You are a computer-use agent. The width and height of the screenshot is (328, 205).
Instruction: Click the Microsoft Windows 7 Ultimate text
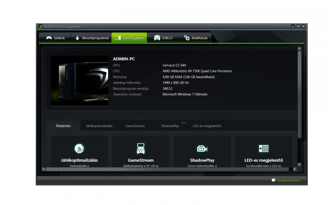pyautogui.click(x=185, y=94)
